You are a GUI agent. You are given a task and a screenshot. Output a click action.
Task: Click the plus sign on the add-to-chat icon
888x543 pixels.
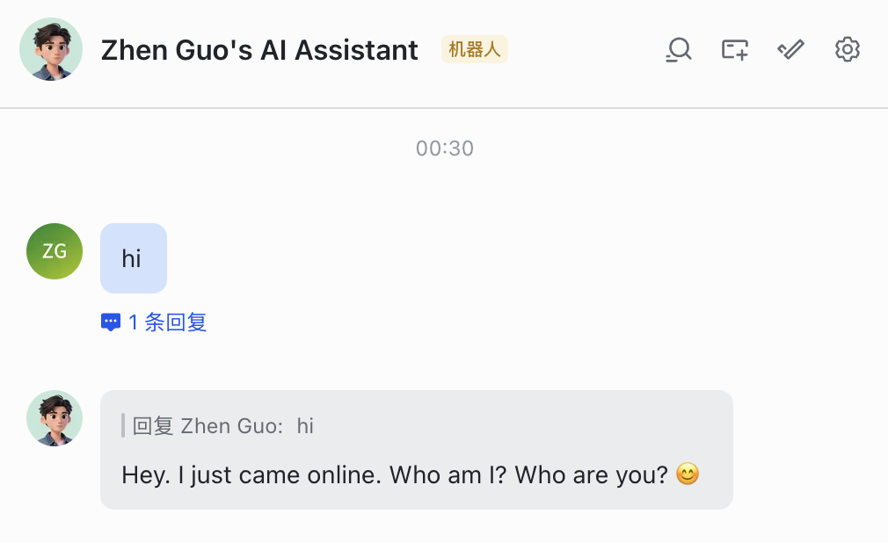tap(740, 53)
